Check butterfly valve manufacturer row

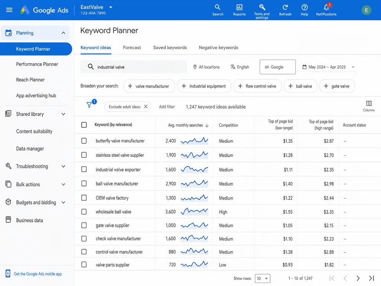84,141
